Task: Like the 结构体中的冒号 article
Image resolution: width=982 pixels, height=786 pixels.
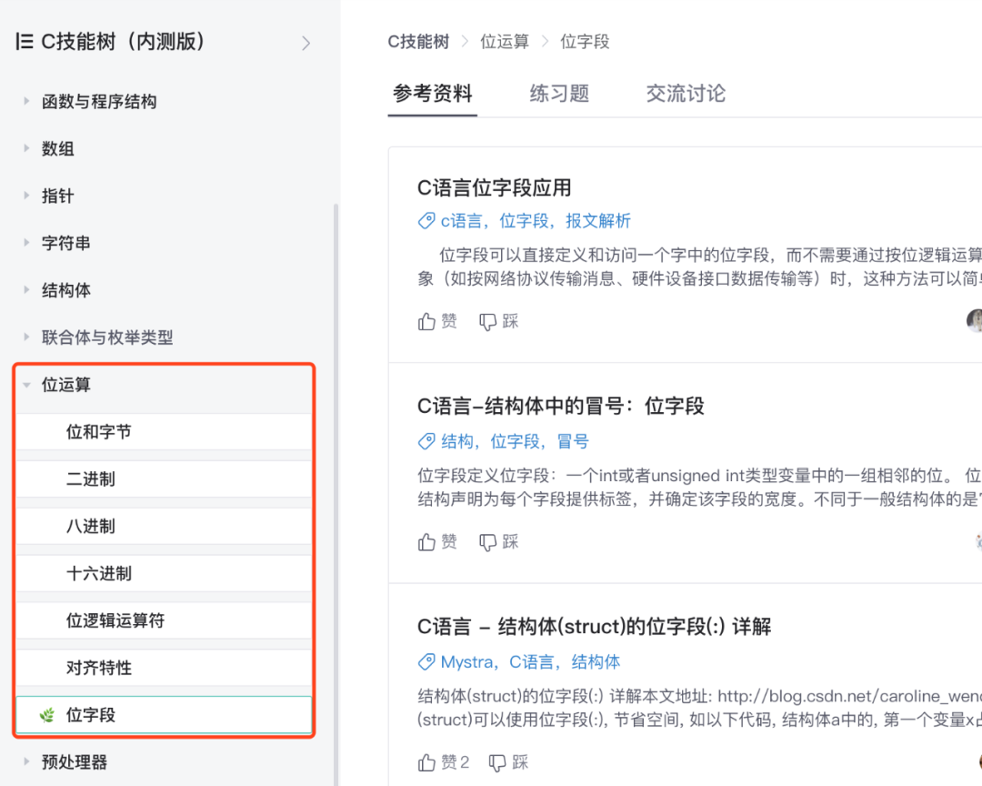Action: pyautogui.click(x=427, y=542)
